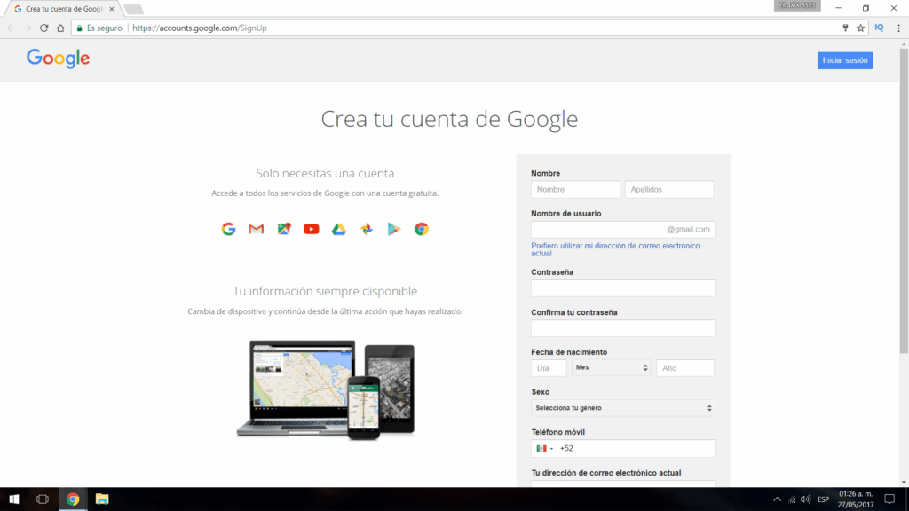Screen dimensions: 909x511
Task: Click the YouTube icon
Action: coord(311,229)
